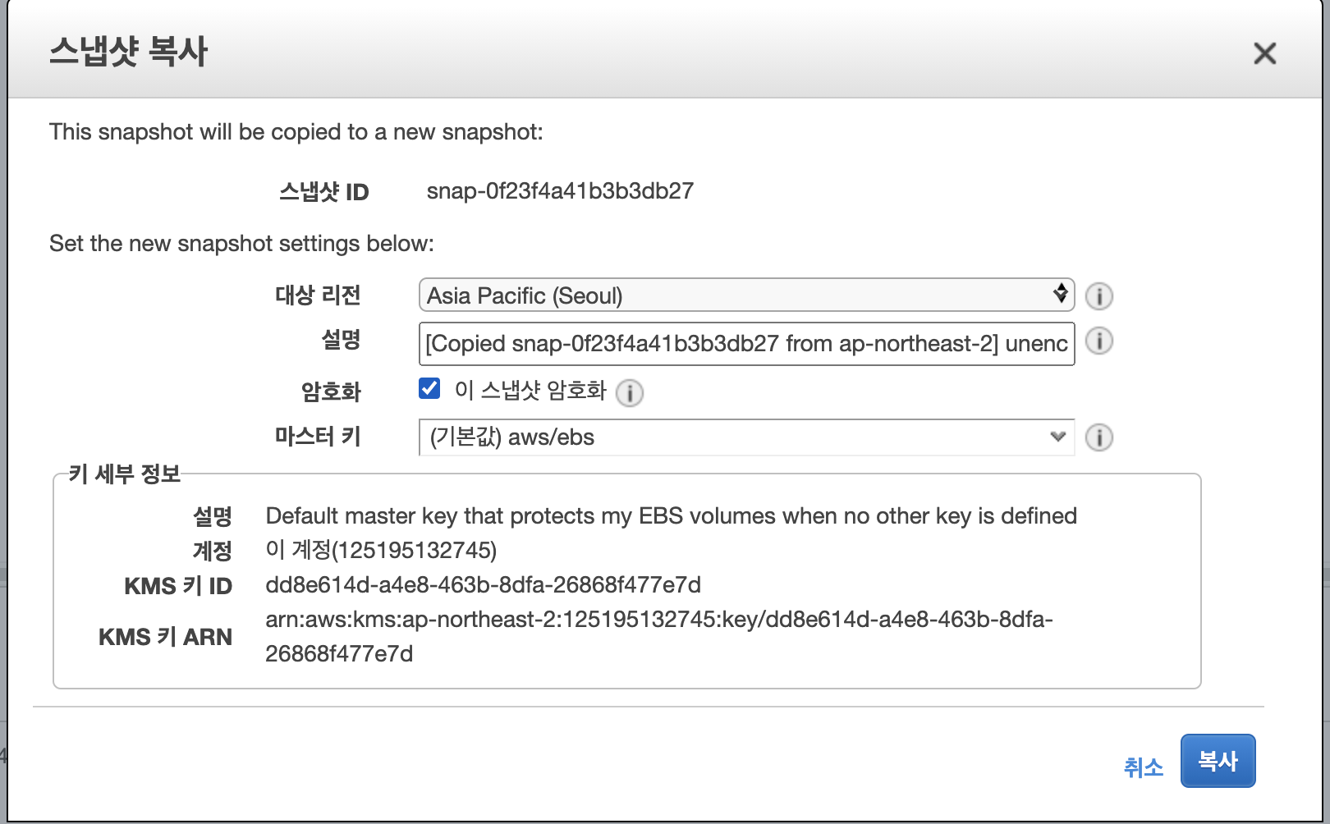Click the KMS 키 ARN value
1330x824 pixels.
[658, 636]
